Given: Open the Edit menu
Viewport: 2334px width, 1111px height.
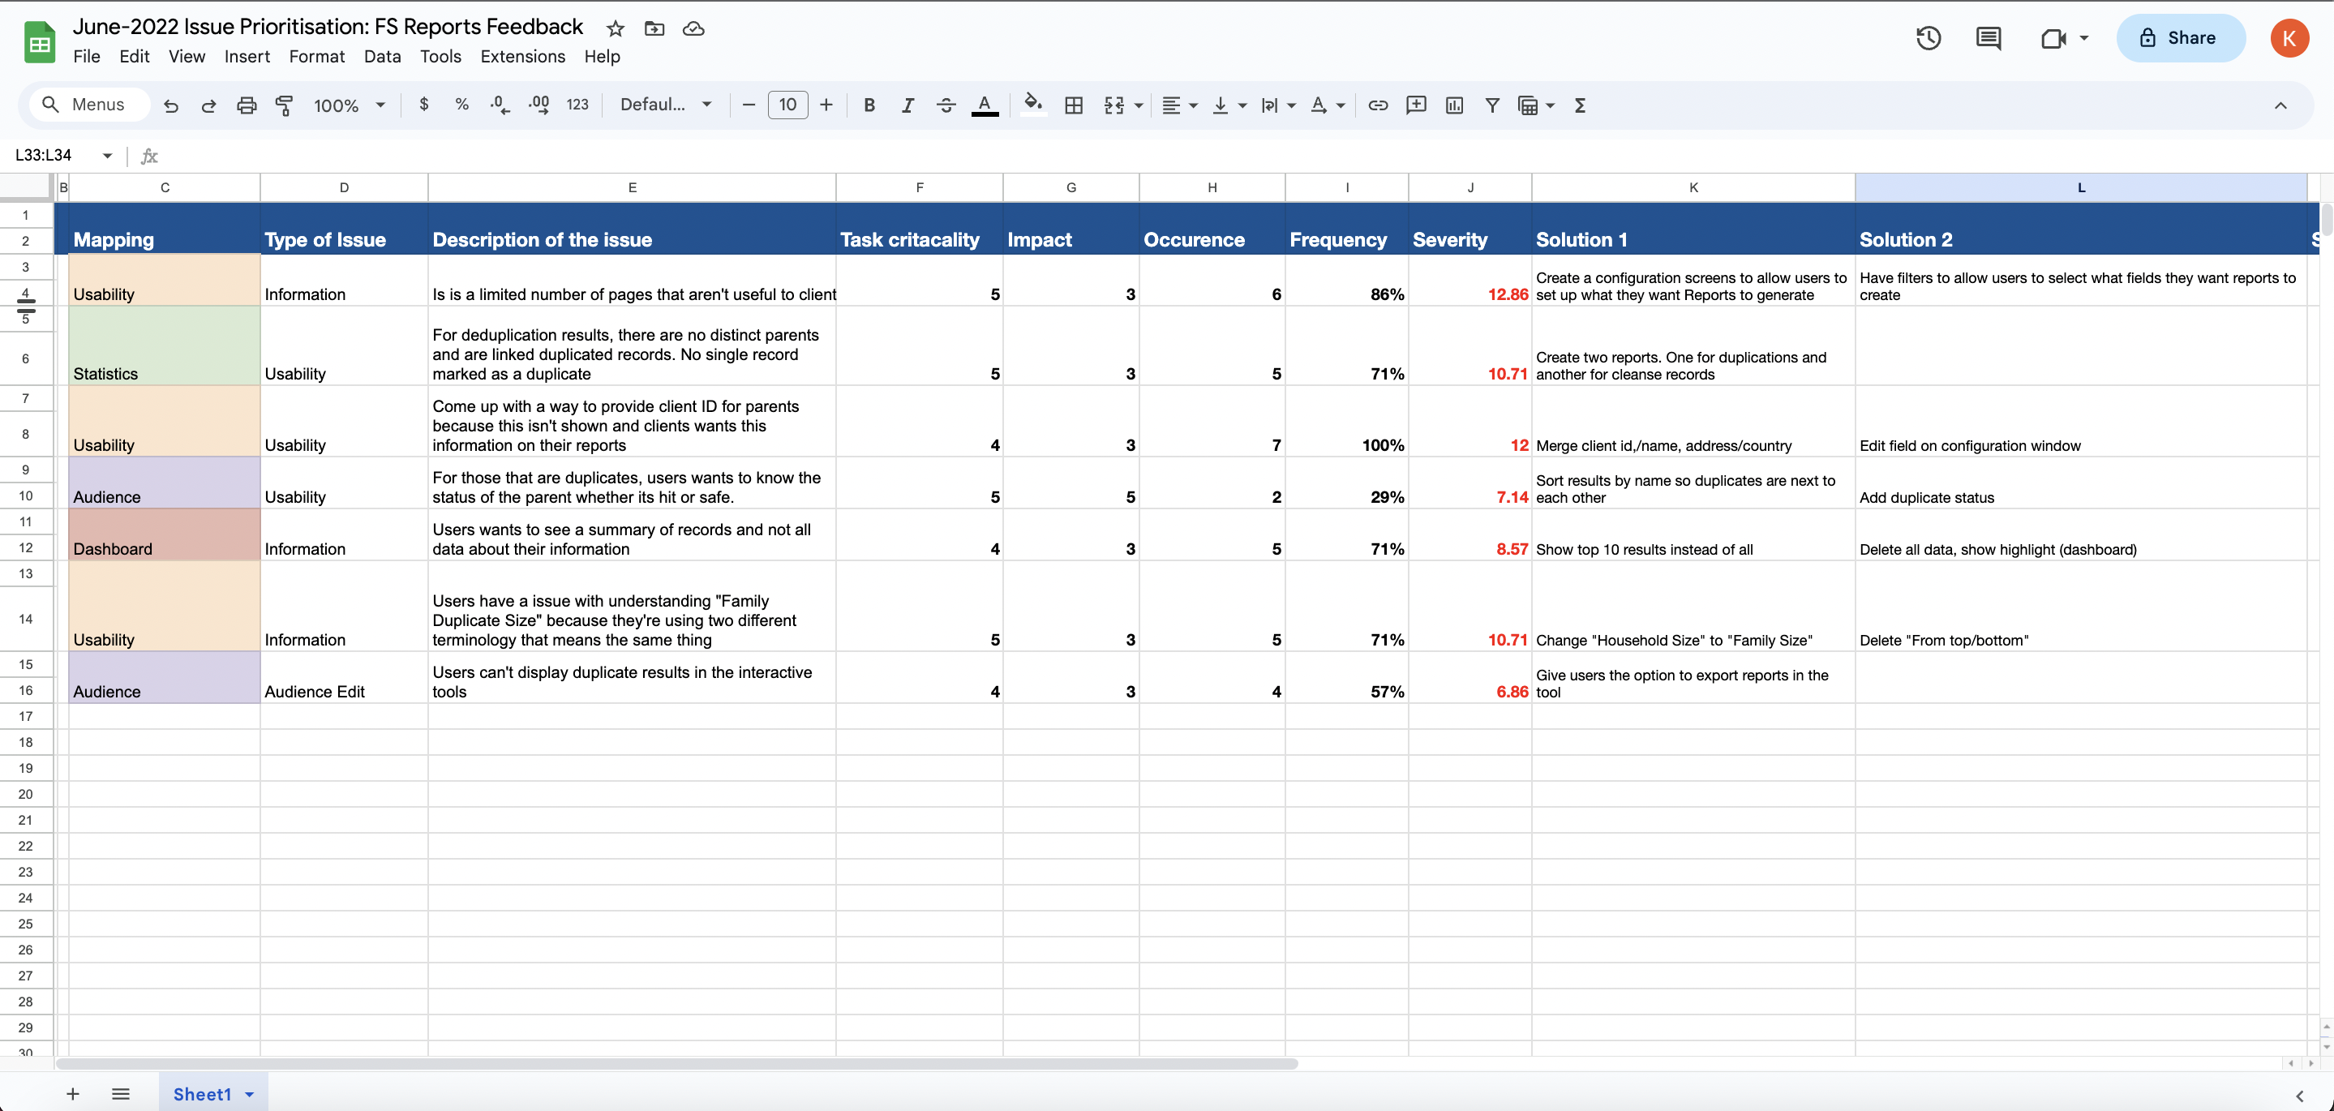Looking at the screenshot, I should click(134, 56).
